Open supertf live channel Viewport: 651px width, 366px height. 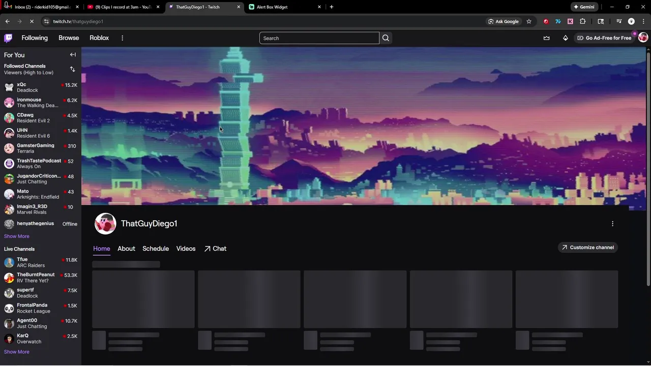click(41, 293)
